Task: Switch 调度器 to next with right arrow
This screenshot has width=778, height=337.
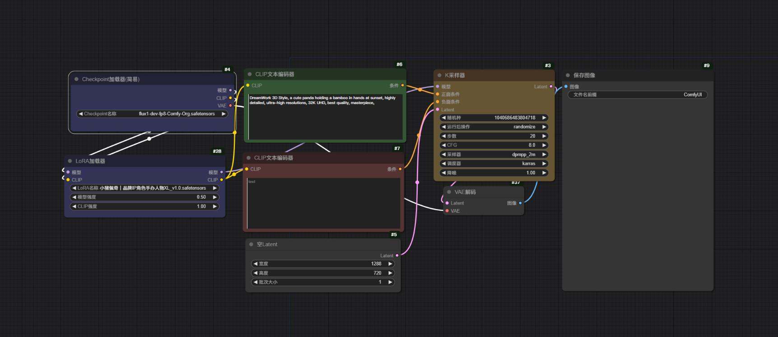Action: tap(544, 164)
